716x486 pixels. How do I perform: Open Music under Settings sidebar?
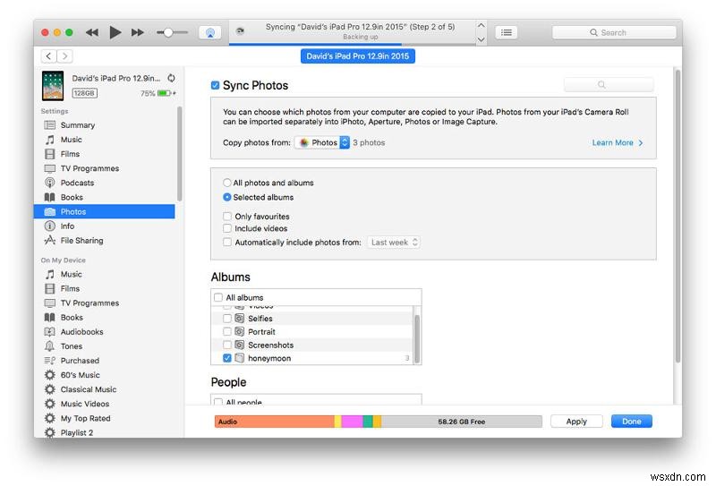[x=72, y=140]
